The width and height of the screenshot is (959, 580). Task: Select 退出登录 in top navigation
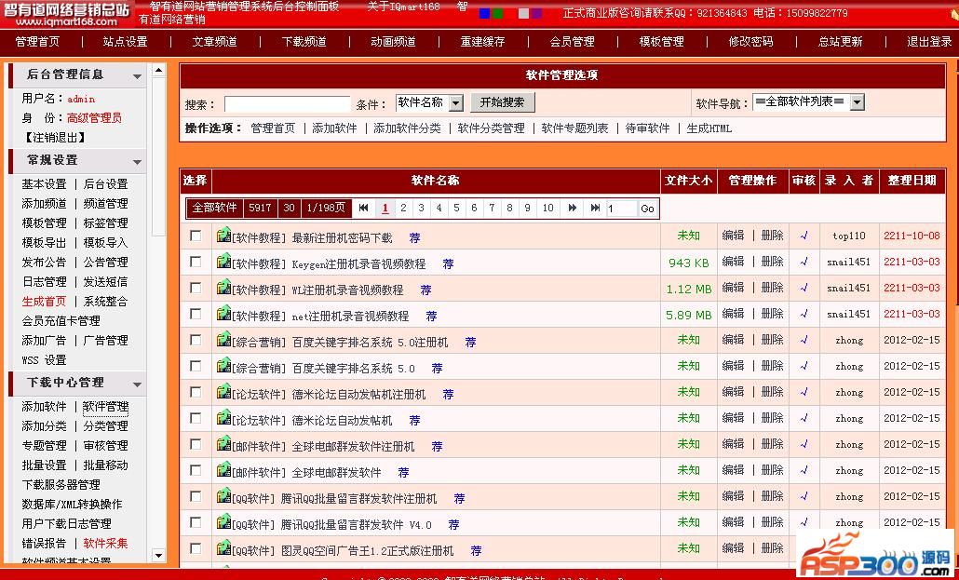[929, 42]
